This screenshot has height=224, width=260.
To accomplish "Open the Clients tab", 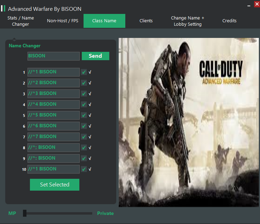I will [146, 21].
